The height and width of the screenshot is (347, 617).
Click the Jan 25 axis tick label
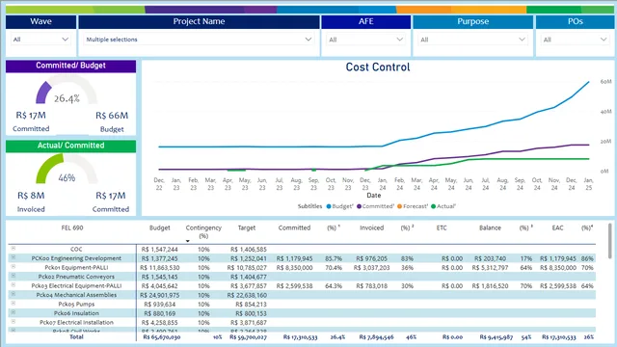588,184
